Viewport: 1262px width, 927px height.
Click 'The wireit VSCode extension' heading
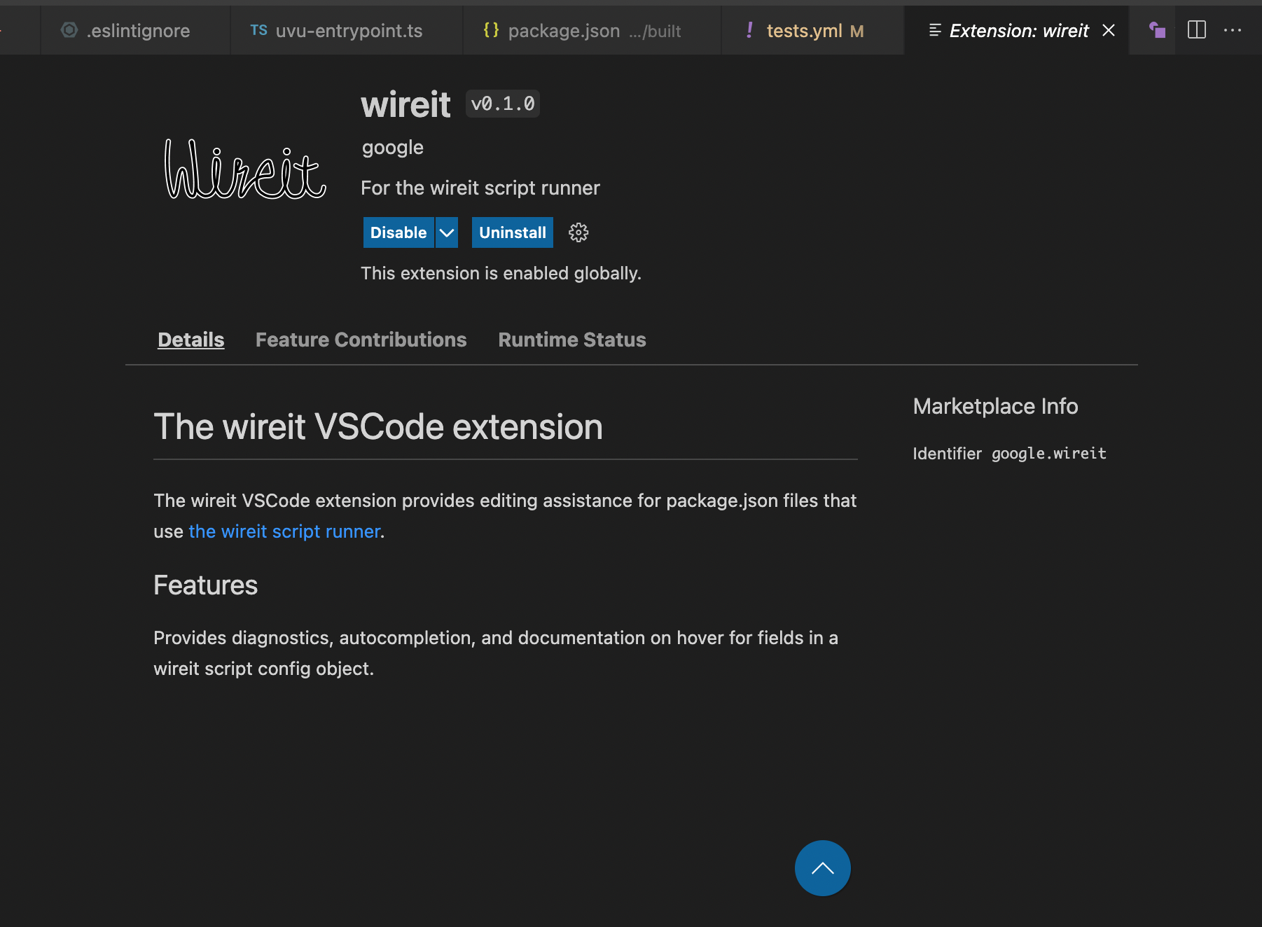click(378, 427)
